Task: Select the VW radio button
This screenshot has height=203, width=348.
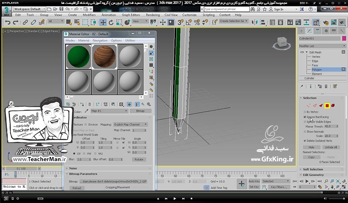Action: click(84, 154)
